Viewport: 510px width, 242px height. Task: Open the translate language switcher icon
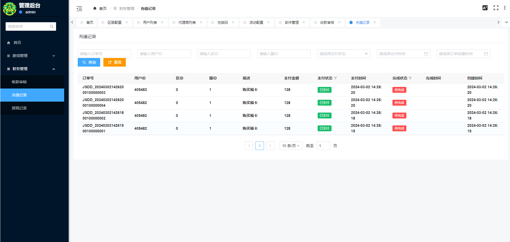click(485, 7)
